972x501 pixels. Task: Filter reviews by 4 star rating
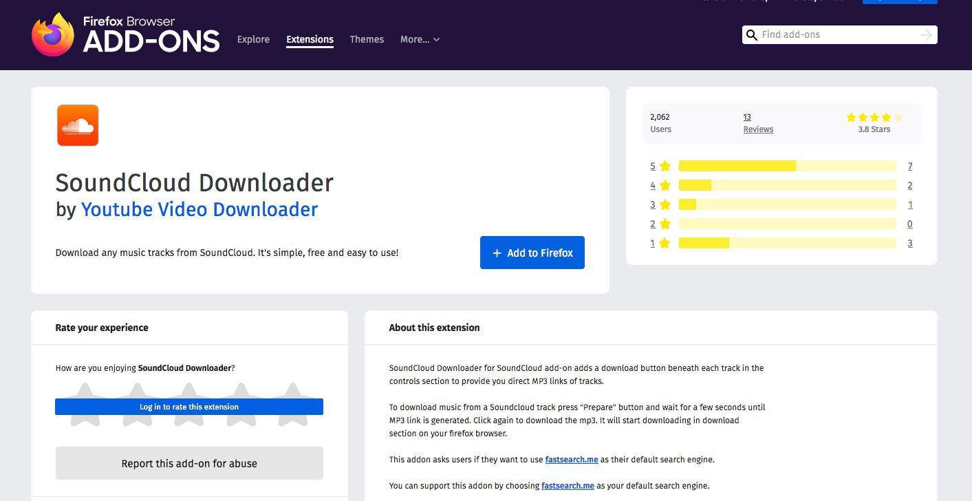[x=660, y=185]
